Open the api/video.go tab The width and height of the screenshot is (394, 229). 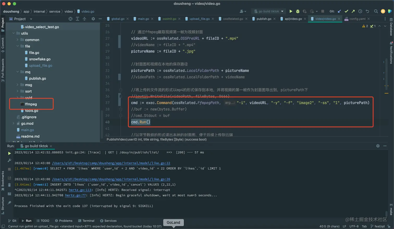[293, 19]
